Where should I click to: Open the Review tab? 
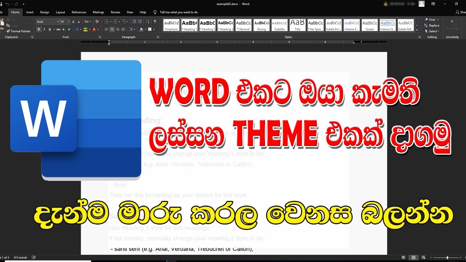(x=115, y=12)
